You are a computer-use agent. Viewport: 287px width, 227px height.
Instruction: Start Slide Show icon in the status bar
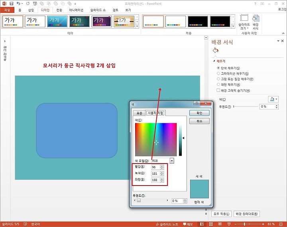pyautogui.click(x=229, y=224)
